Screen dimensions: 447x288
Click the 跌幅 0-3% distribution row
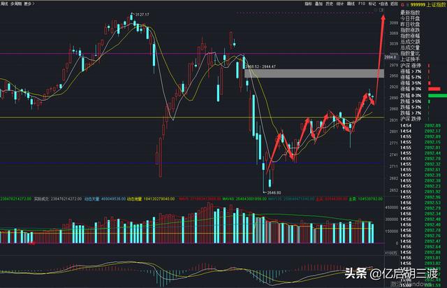[x=411, y=95]
